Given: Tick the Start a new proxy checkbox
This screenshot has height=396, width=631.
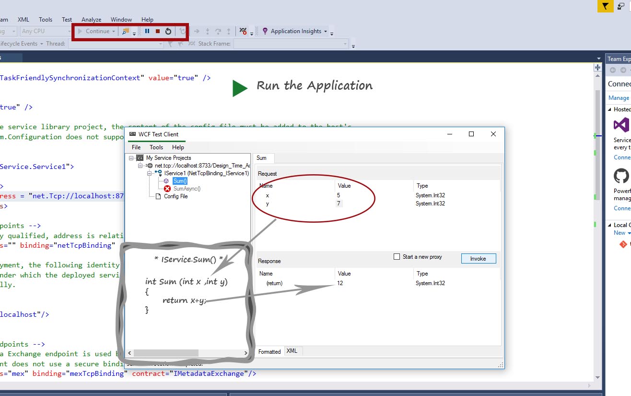Looking at the screenshot, I should point(397,257).
